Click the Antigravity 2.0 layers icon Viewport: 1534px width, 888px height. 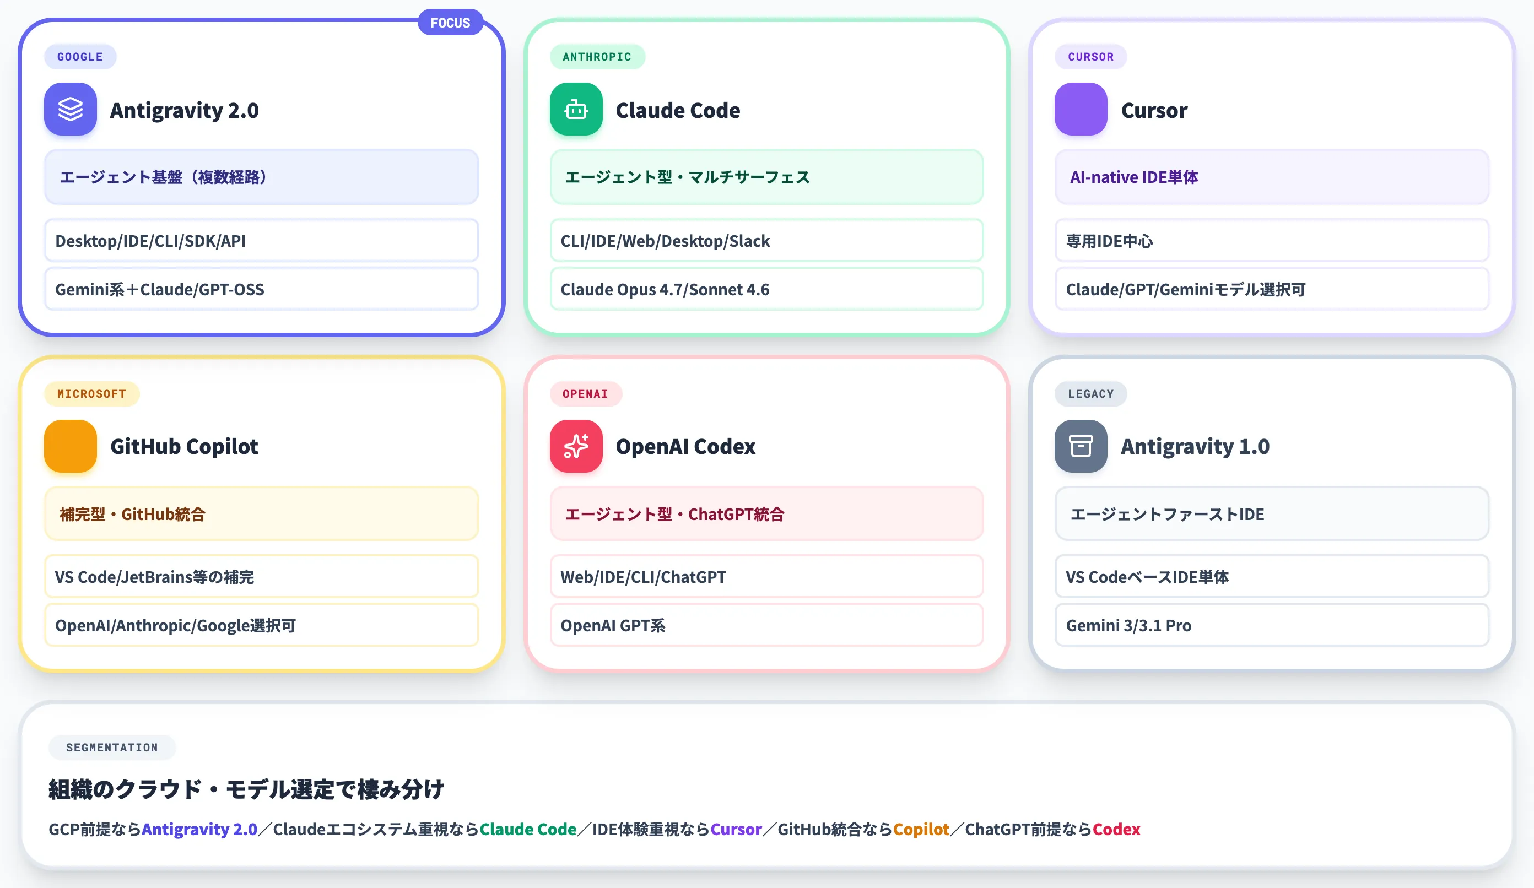click(71, 110)
